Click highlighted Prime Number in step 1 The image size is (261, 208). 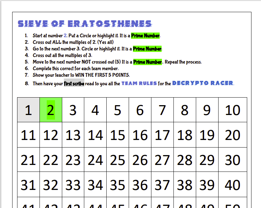[x=145, y=35]
